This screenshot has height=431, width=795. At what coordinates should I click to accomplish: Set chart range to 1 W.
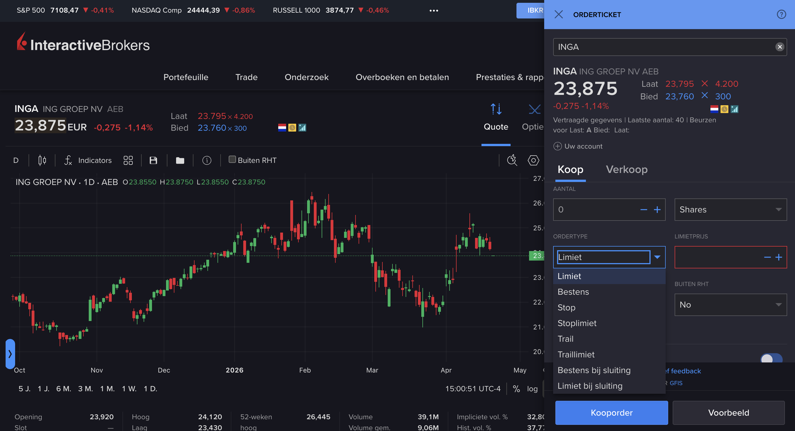coord(129,389)
